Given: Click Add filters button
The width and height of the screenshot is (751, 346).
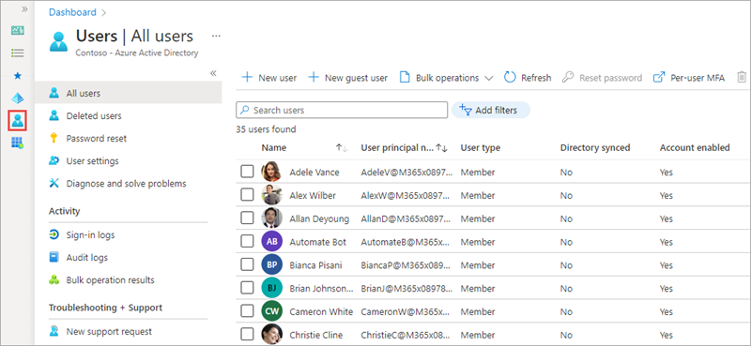Looking at the screenshot, I should click(x=490, y=110).
